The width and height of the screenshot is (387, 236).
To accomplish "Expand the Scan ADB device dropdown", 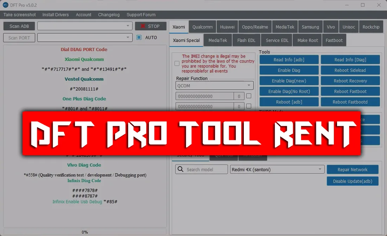I will 128,26.
